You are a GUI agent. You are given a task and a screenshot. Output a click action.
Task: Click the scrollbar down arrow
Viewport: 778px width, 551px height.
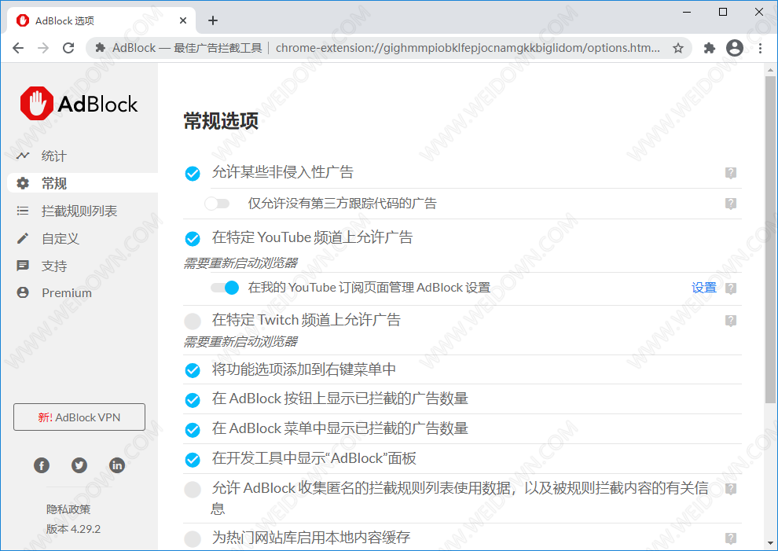pyautogui.click(x=769, y=544)
